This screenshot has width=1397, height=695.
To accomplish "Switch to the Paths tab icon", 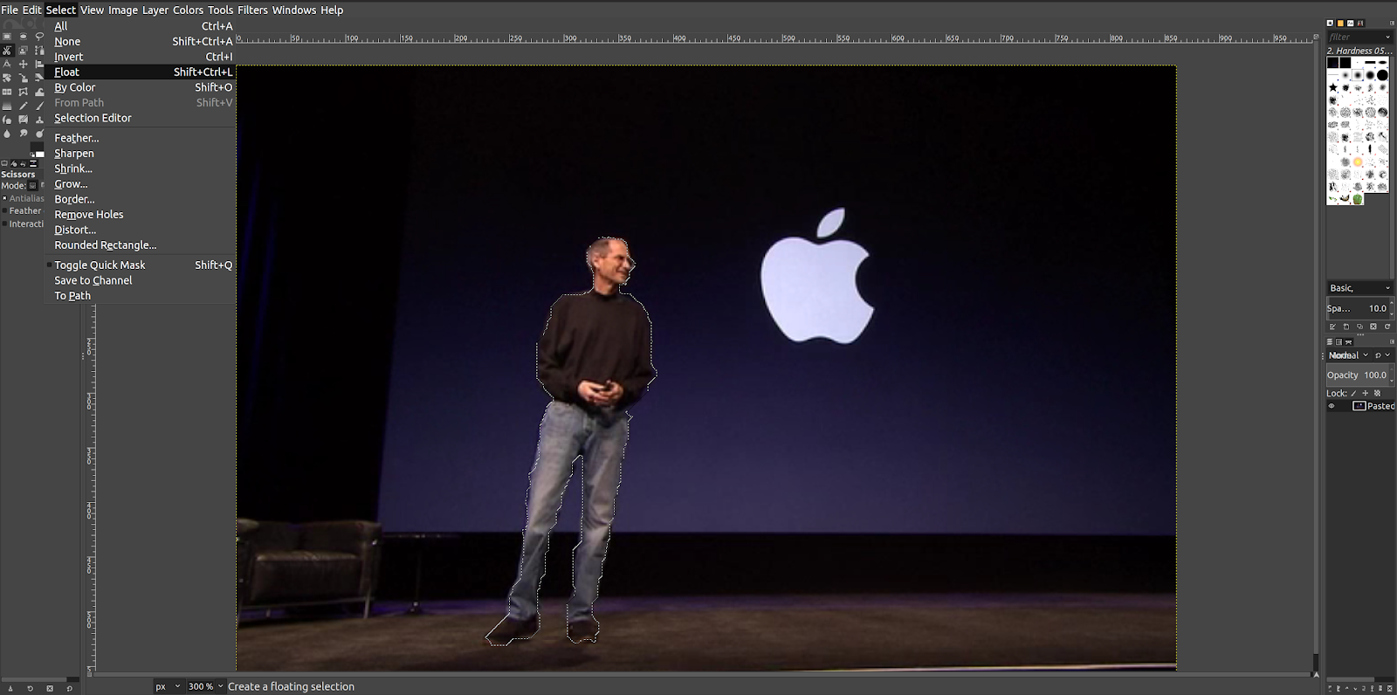I will pos(1349,342).
